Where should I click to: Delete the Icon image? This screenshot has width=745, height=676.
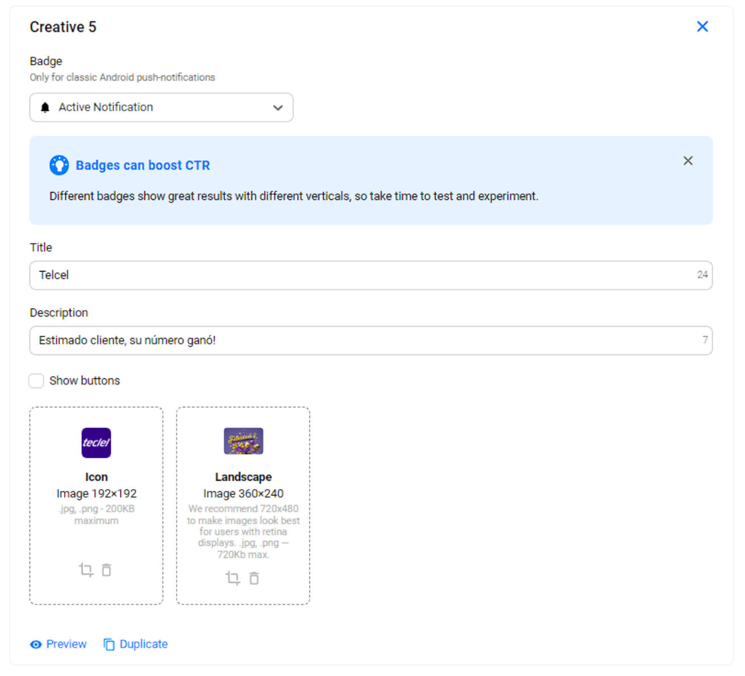pyautogui.click(x=106, y=570)
